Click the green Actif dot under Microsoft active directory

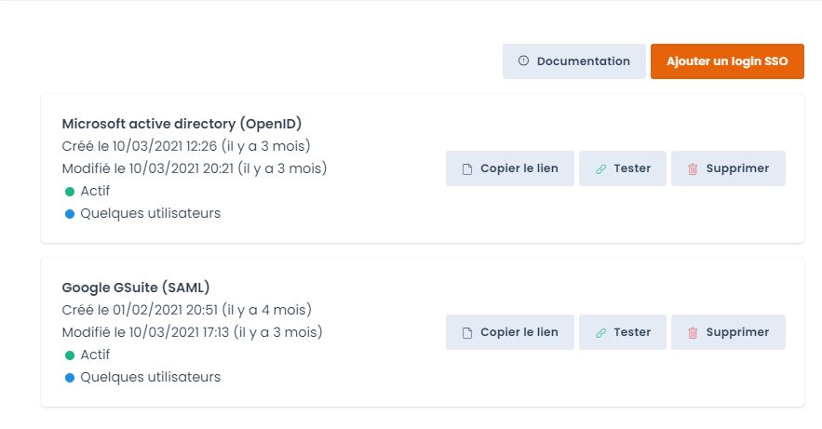[70, 191]
